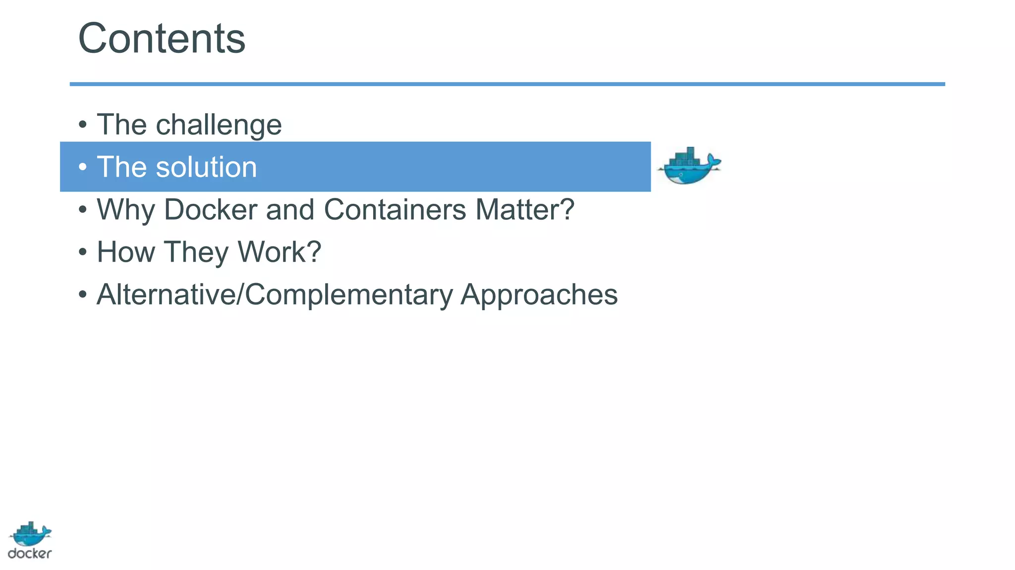Select 'The challenge' bullet text

[189, 124]
